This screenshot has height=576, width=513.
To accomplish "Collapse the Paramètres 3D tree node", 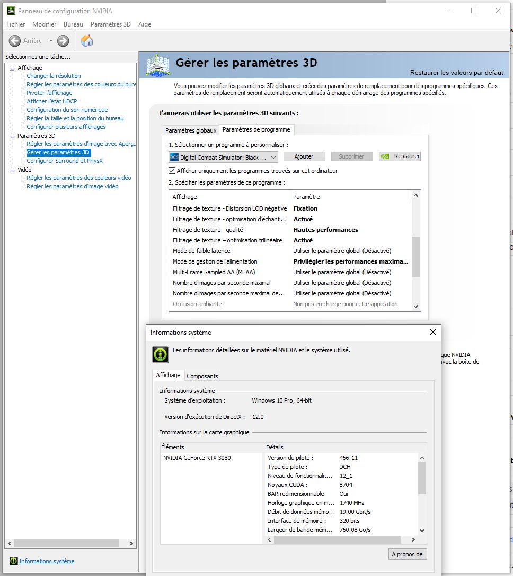I will (12, 136).
